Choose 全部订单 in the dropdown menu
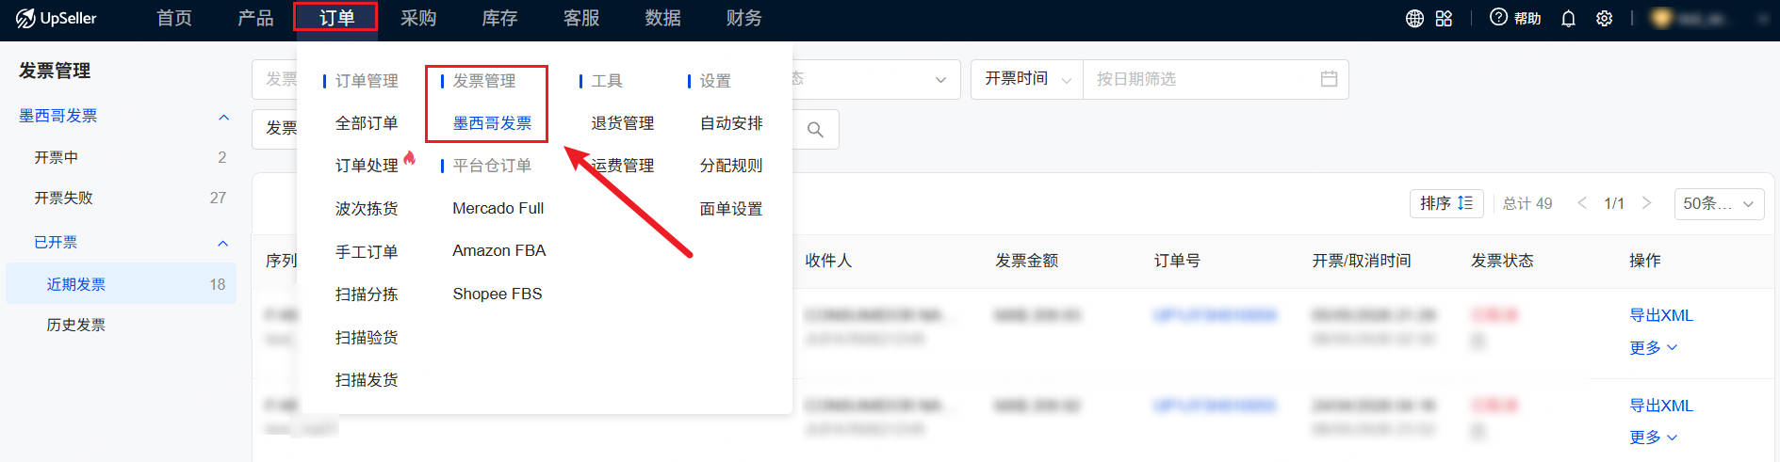The image size is (1780, 462). point(367,123)
